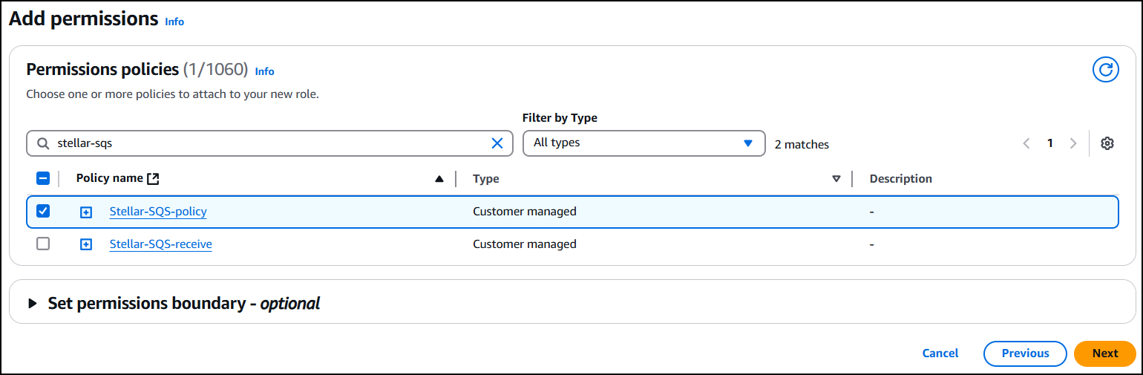Go to next page of results

(x=1072, y=143)
